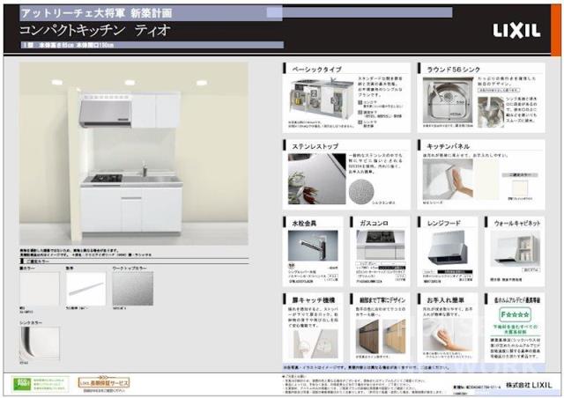564x398 pixels.
Task: Select the 細部まで丁寧にデザイン heading
Action: [382, 300]
